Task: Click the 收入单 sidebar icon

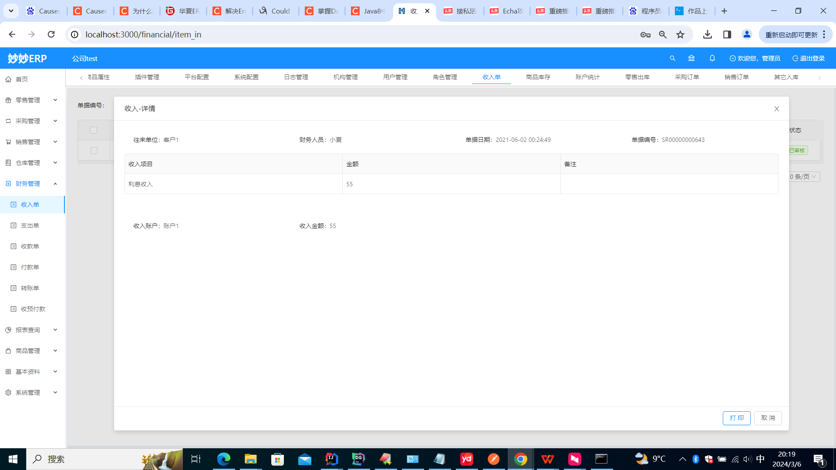Action: click(x=14, y=204)
